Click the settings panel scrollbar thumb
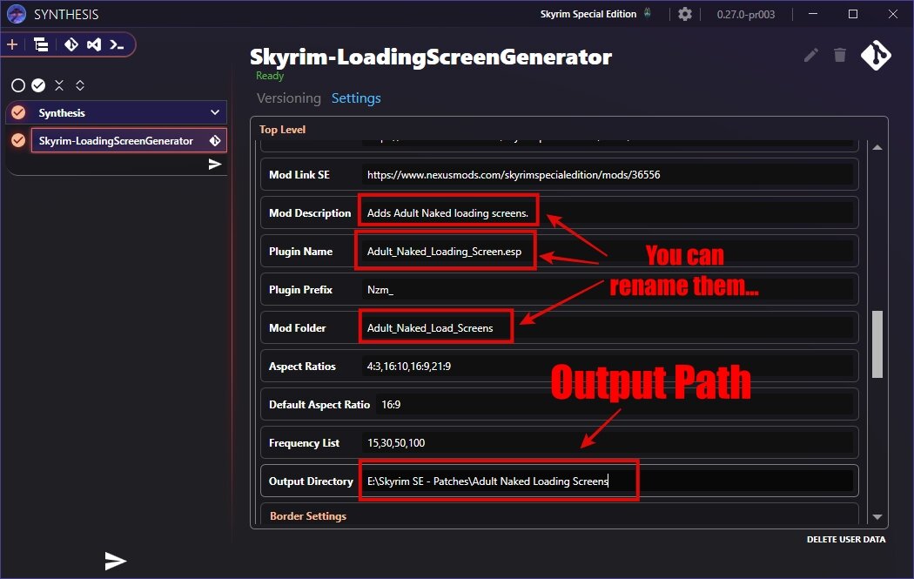Viewport: 914px width, 579px height. [877, 344]
